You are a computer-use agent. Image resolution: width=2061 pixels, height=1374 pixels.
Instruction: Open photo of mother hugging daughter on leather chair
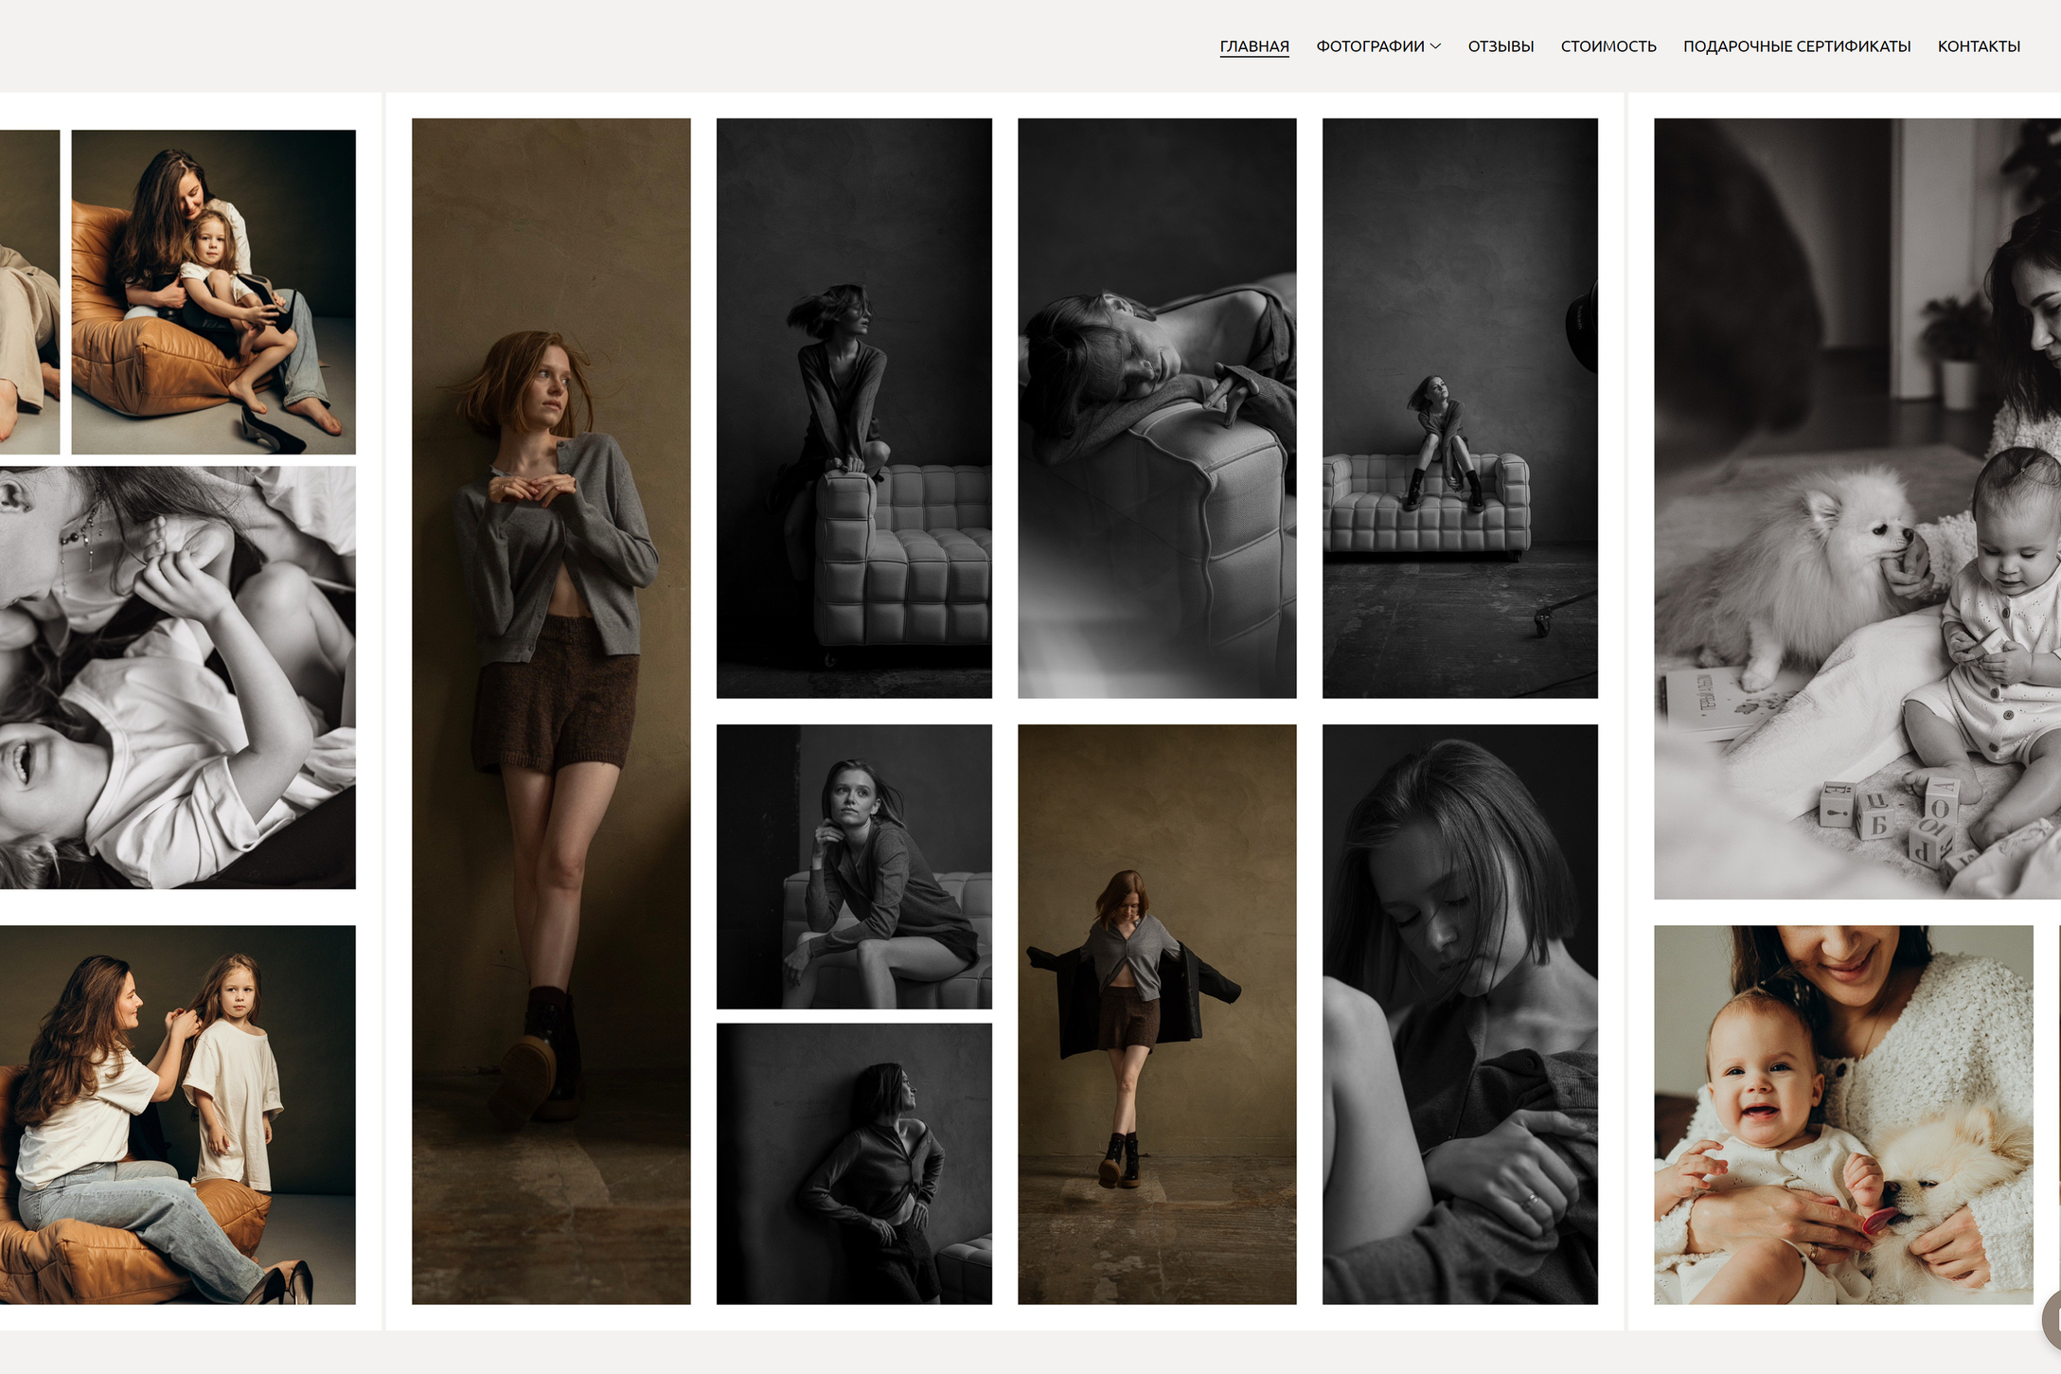213,292
